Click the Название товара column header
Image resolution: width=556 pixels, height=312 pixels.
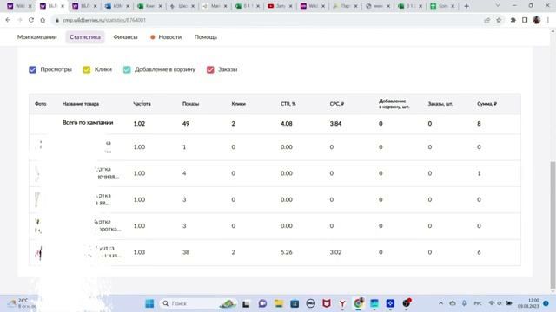81,104
